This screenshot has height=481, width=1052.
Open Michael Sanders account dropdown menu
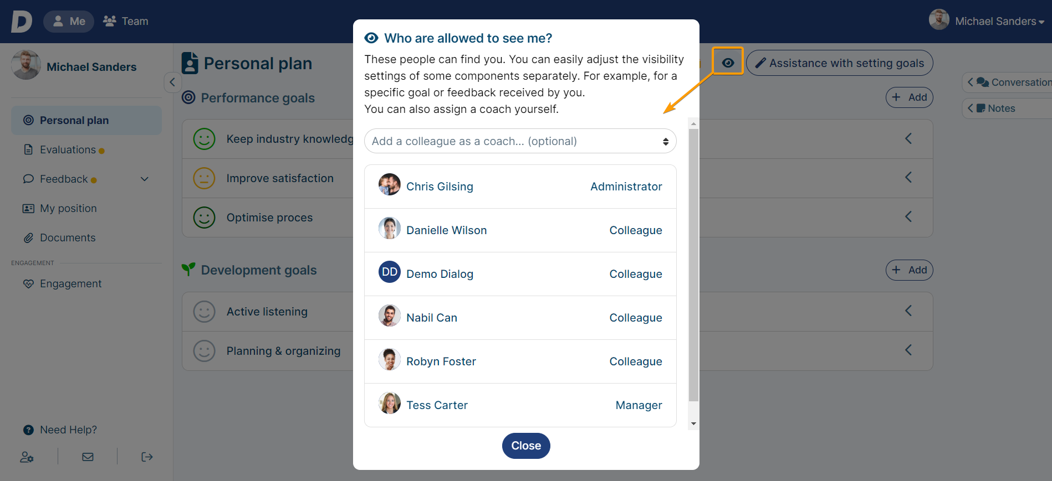(987, 21)
